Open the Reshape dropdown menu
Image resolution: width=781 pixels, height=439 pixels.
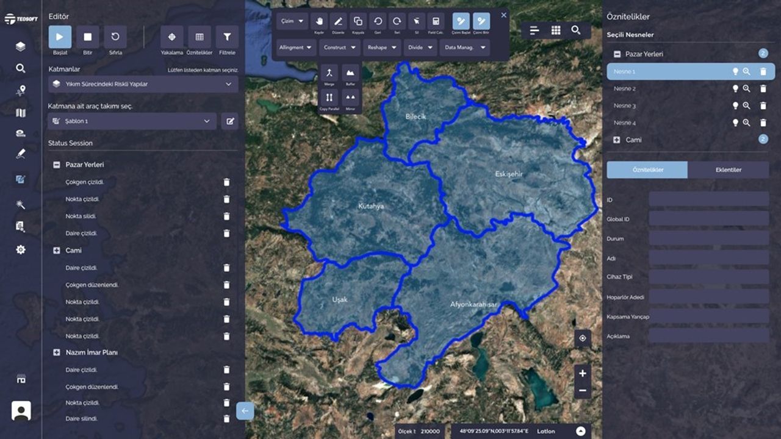(382, 48)
